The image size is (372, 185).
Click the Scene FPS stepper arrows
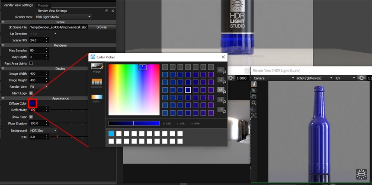tap(47, 40)
